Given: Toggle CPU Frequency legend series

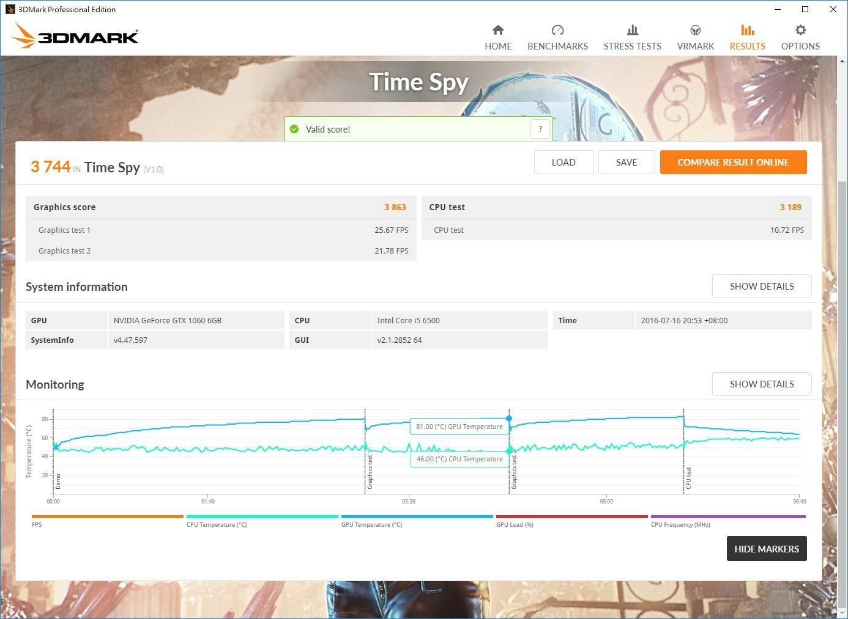Looking at the screenshot, I should pos(728,521).
